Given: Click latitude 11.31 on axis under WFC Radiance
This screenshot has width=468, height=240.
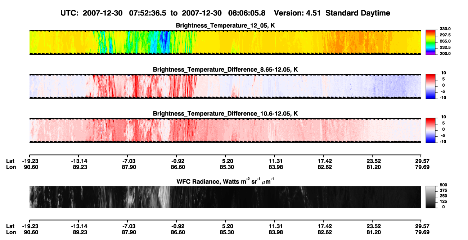Looking at the screenshot, I should click(275, 226).
